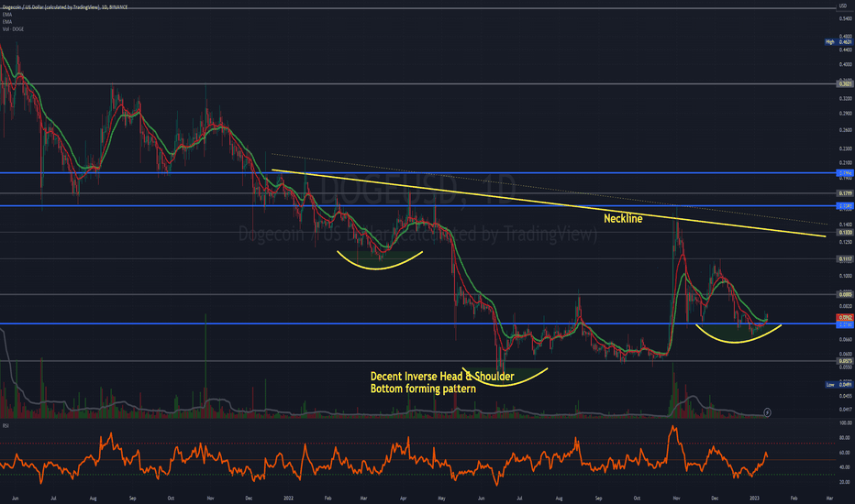855x504 pixels.
Task: Click the 0.5400 label on the price scale
Action: [x=846, y=18]
